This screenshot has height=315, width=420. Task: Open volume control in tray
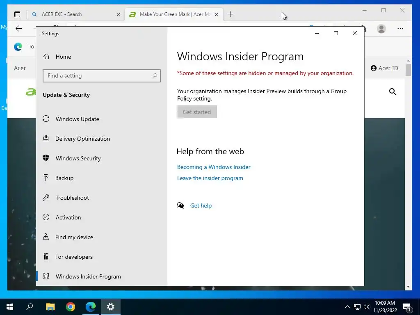point(367,307)
